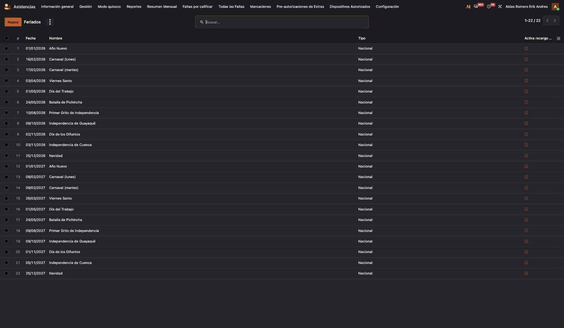
Task: Open the activities clock icon
Action: point(489,7)
